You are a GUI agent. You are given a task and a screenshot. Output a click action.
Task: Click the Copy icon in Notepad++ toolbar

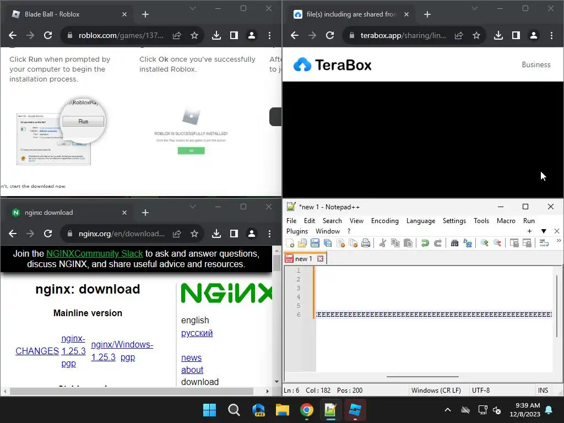pos(395,243)
